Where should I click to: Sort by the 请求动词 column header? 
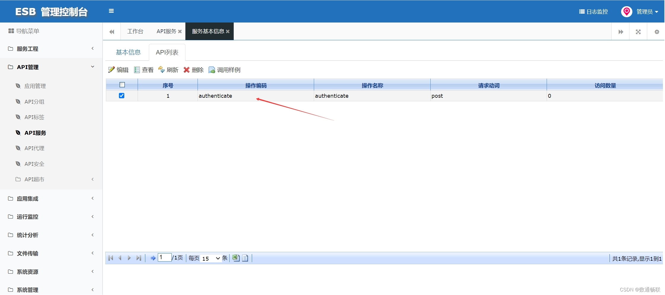pos(489,85)
